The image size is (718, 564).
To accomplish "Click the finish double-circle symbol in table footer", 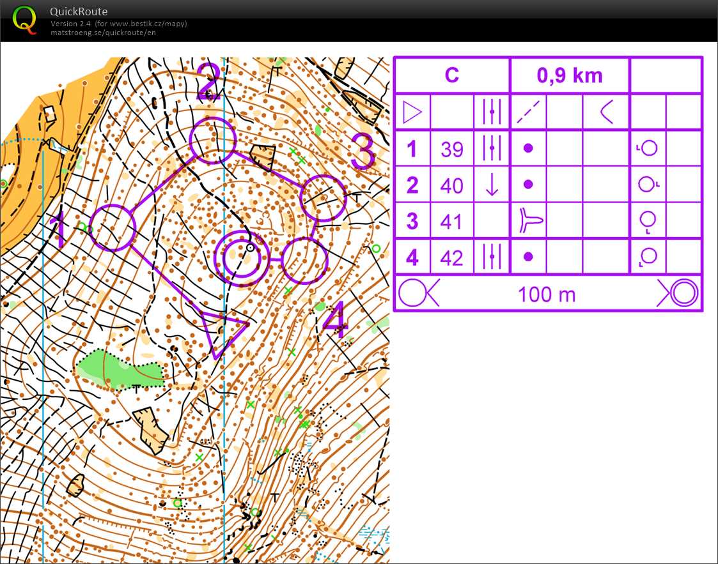I will [x=682, y=294].
